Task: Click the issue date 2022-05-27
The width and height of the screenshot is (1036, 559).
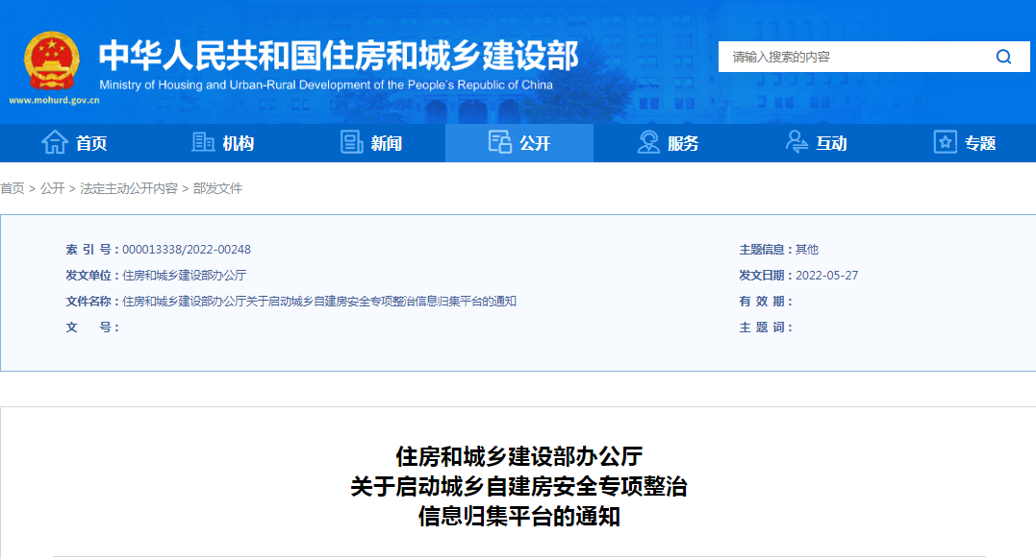Action: coord(826,276)
